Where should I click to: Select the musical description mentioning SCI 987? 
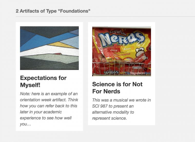point(121,109)
